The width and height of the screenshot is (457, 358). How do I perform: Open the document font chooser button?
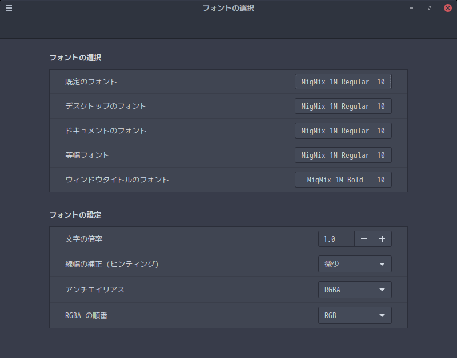pyautogui.click(x=343, y=131)
